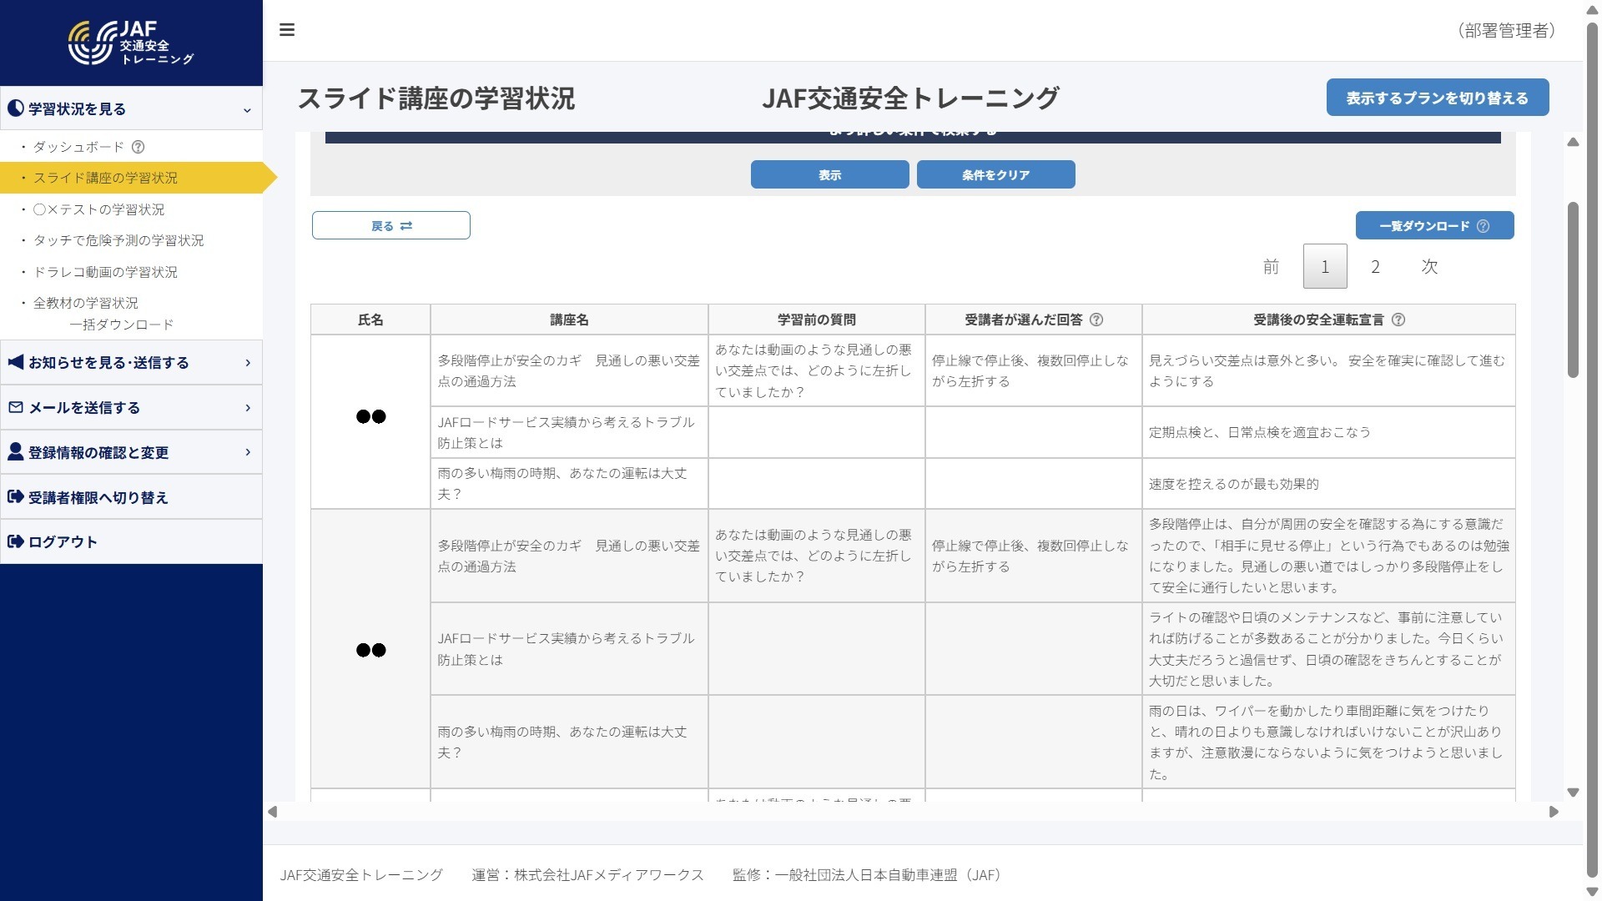Click the pie chart icon of 学習状況を見る
The height and width of the screenshot is (901, 1602).
[x=15, y=108]
